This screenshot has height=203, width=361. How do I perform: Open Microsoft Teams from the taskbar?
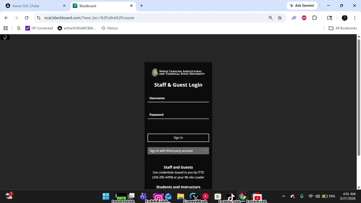143,196
